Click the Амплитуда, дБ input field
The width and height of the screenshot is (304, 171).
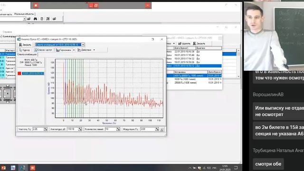click(x=72, y=129)
